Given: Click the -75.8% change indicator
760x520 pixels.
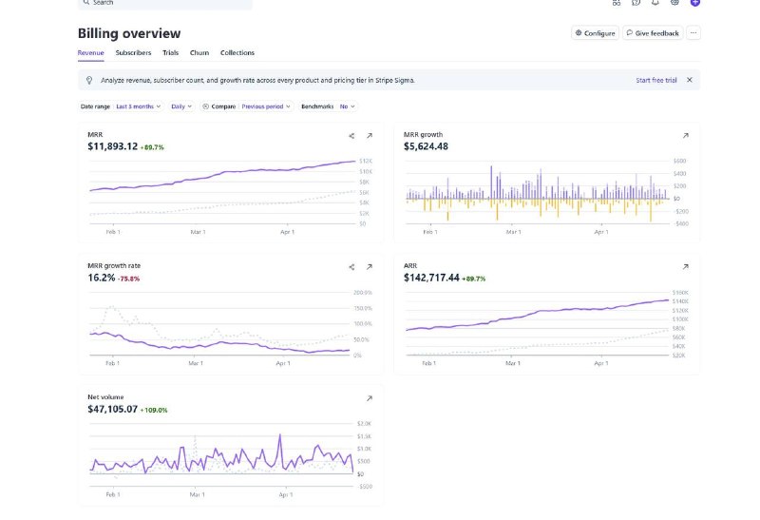Looking at the screenshot, I should click(128, 279).
